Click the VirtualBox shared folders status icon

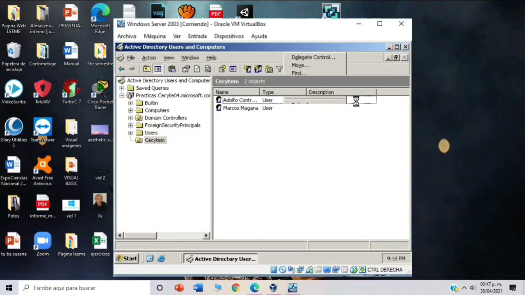pos(318,270)
